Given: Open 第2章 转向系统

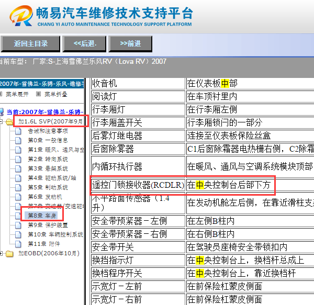Looking at the screenshot, I should 48,159.
